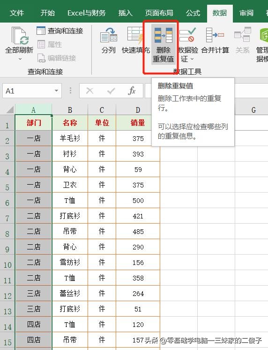Click 二店 cell in row 7

click(x=34, y=216)
